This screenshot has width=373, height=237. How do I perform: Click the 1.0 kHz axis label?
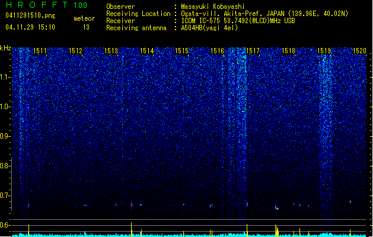coord(5,107)
